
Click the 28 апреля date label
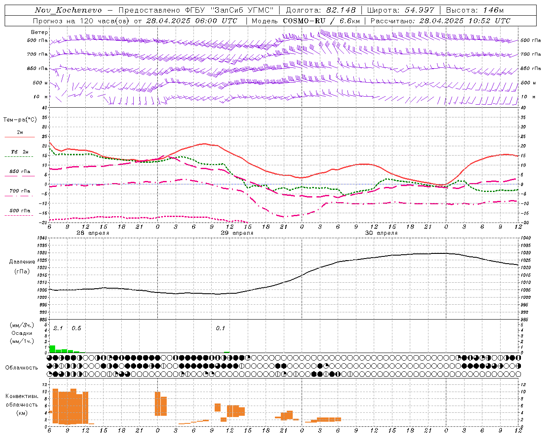tap(92, 233)
